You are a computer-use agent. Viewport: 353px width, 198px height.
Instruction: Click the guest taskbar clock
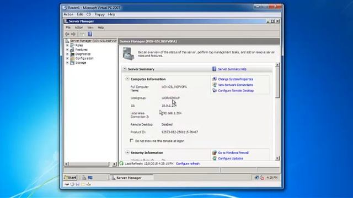click(272, 178)
